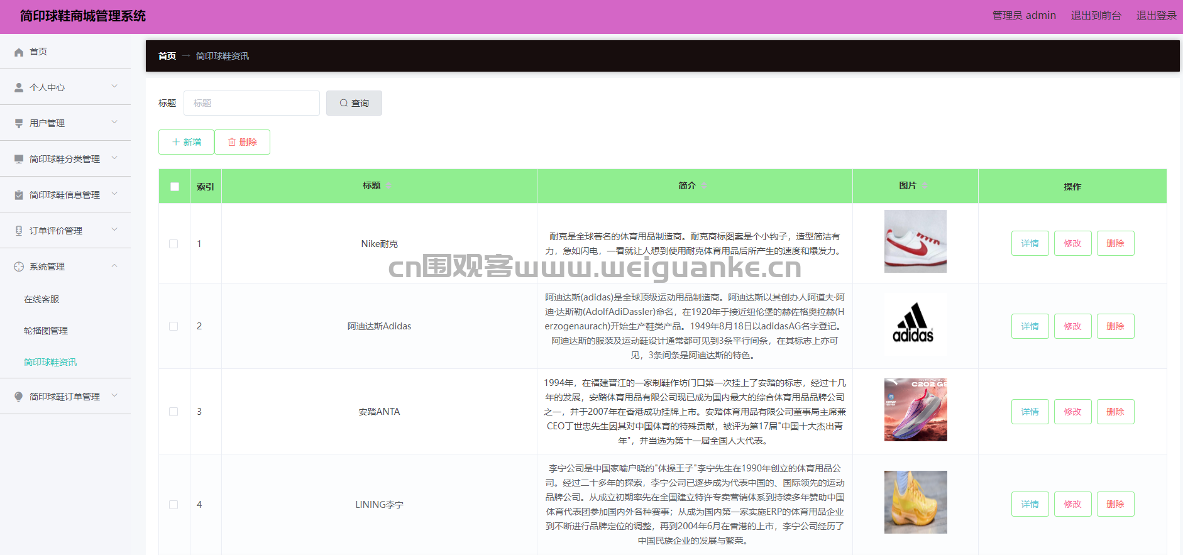Open 详情 for the LINING李宁 row
The height and width of the screenshot is (555, 1183).
[1030, 504]
